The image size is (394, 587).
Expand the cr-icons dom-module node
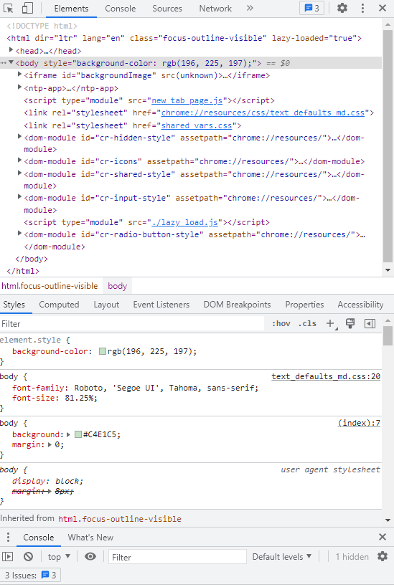[x=19, y=161]
